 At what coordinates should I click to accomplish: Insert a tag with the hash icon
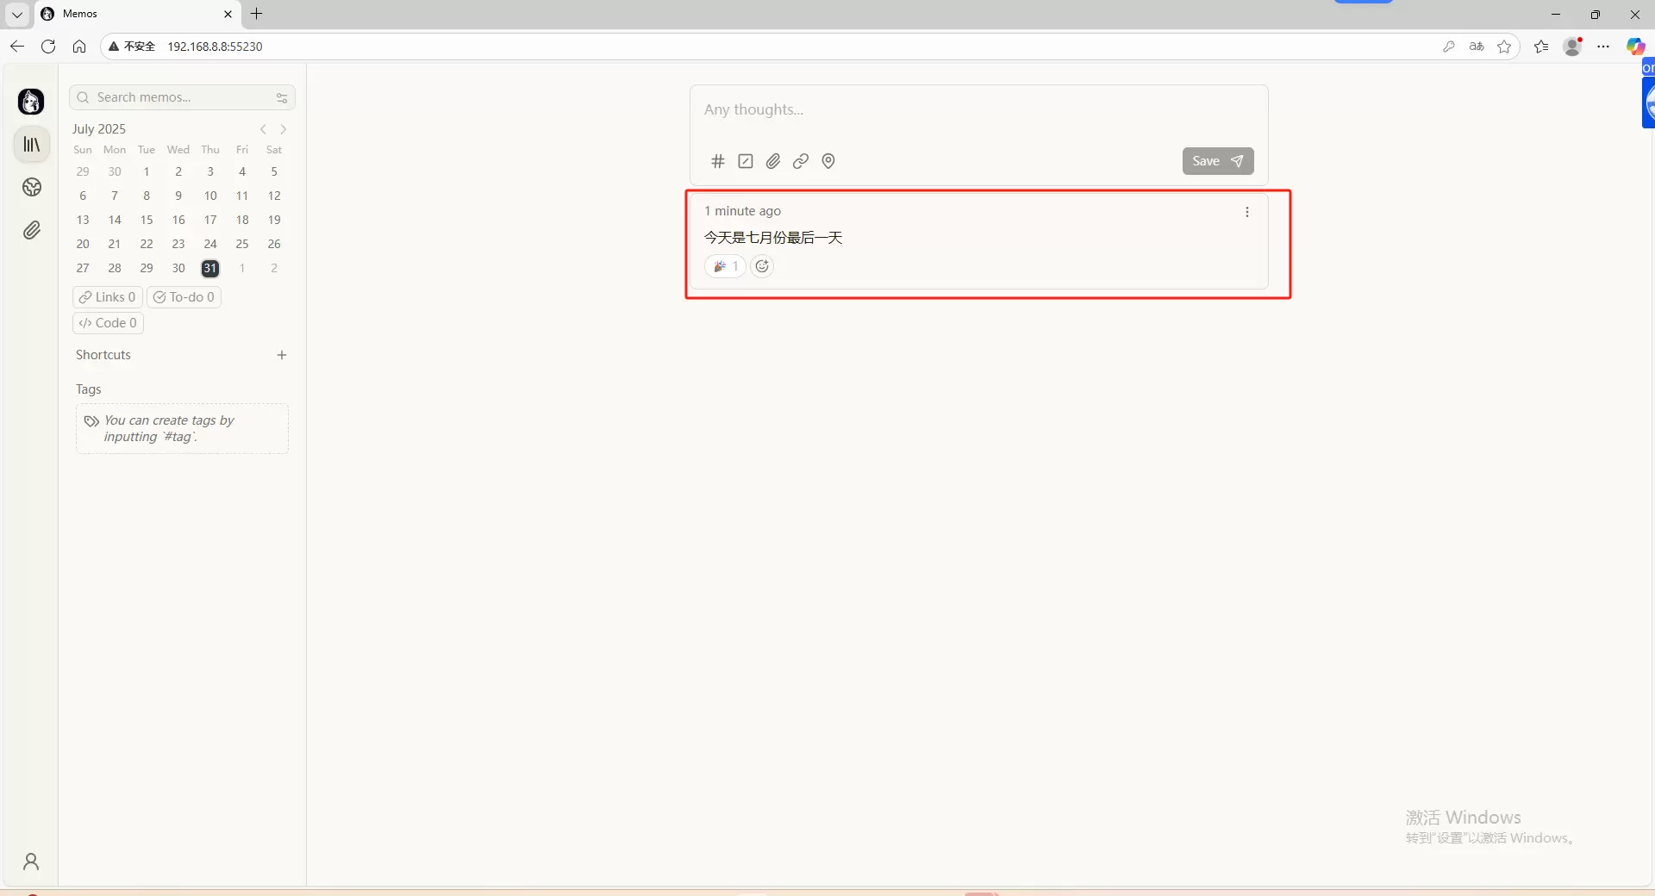point(717,161)
